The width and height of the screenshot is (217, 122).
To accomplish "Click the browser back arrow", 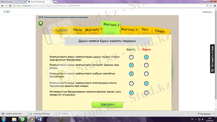I will pos(3,5).
